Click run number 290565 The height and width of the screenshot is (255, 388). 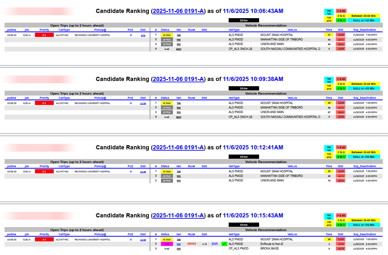[x=191, y=244]
